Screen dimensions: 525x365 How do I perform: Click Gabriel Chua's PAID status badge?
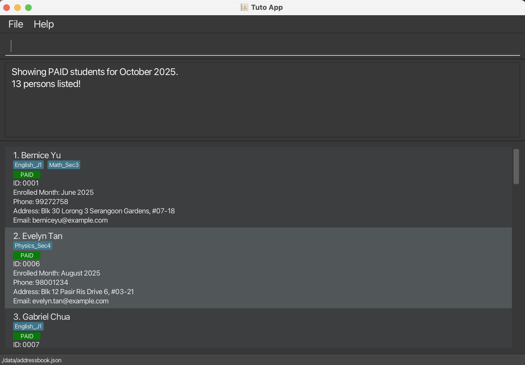coord(27,336)
